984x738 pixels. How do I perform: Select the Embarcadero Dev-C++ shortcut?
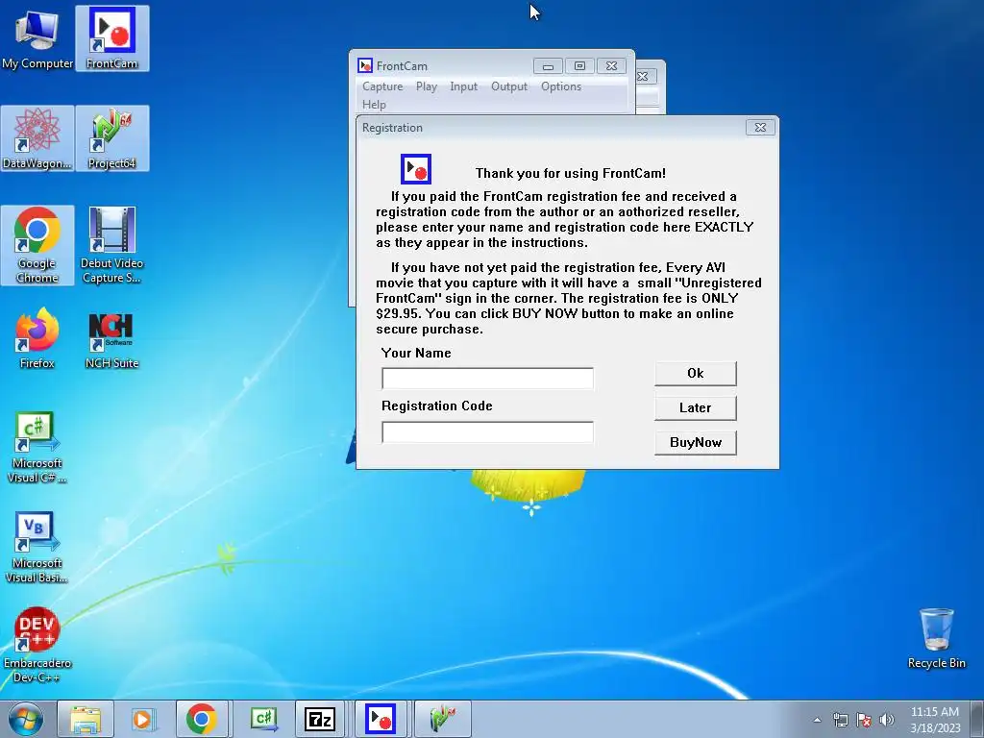(x=37, y=645)
